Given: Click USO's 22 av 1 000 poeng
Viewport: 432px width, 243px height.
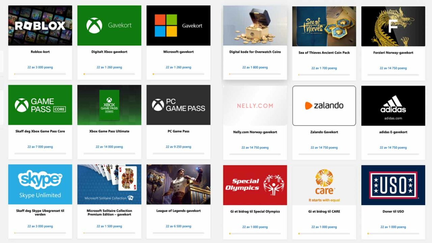Looking at the screenshot, I should pos(393,227).
